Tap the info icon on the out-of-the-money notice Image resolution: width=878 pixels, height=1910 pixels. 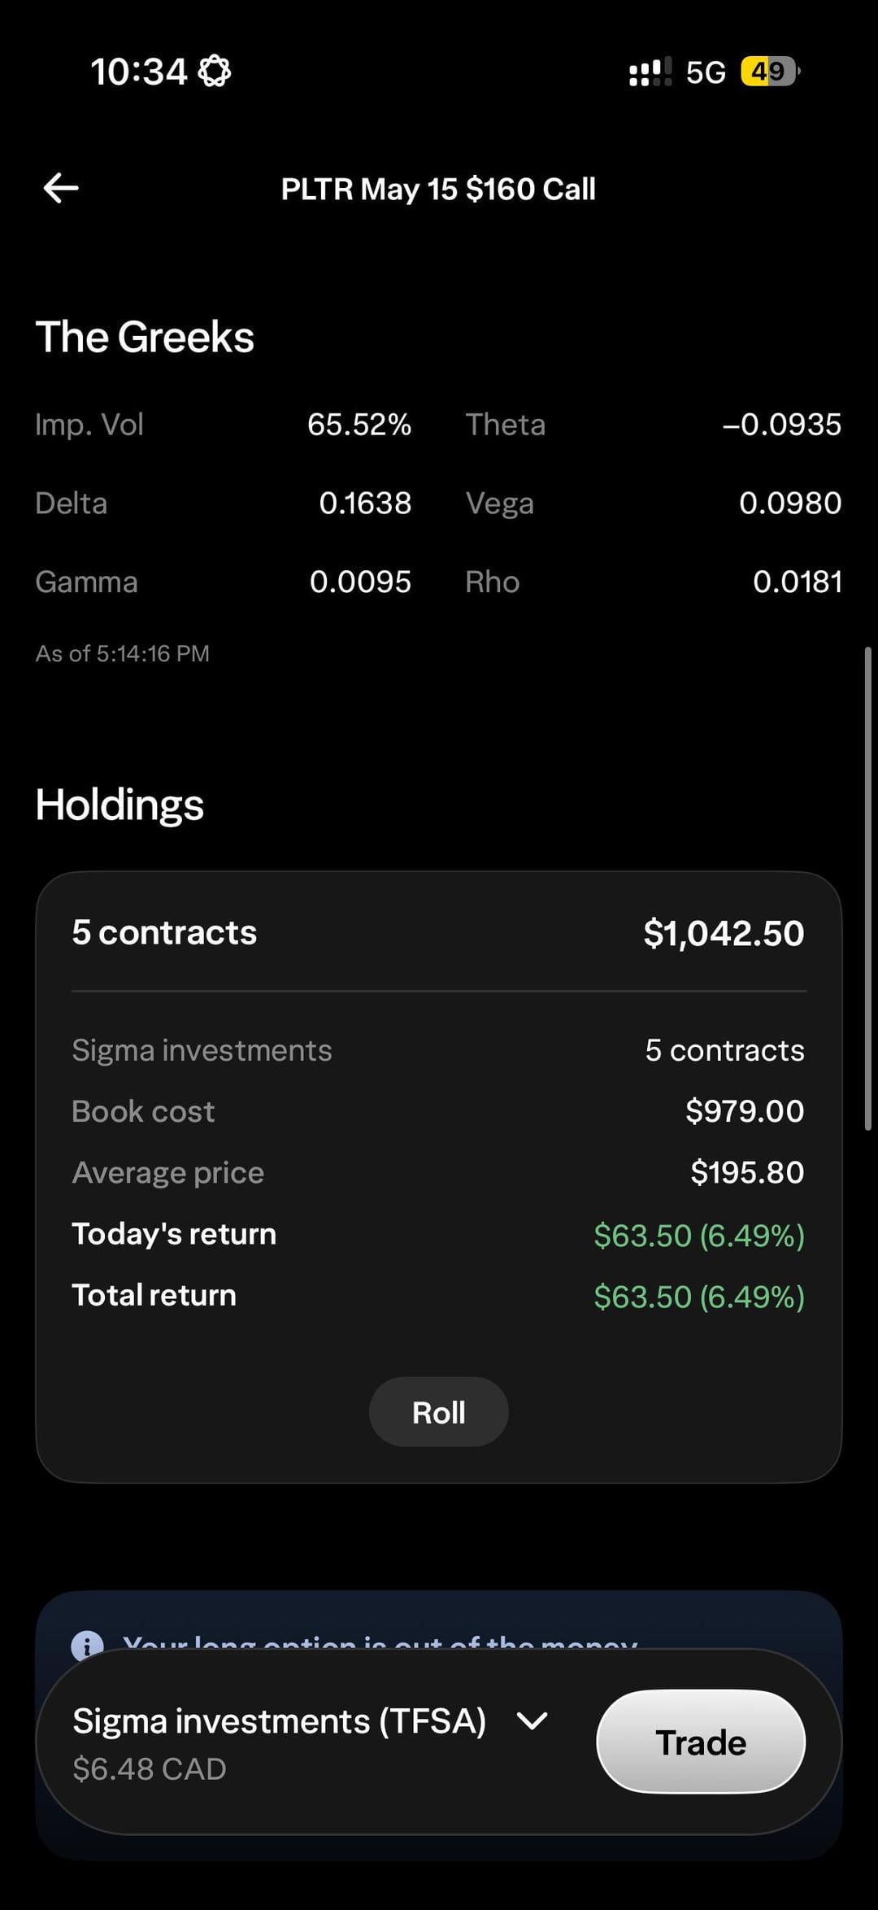point(87,1645)
